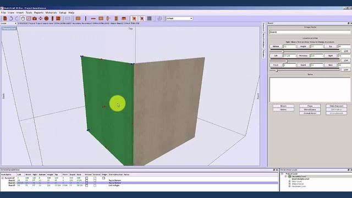Select the Board Details Level tree item
This screenshot has height=198, width=352.
pyautogui.click(x=301, y=179)
